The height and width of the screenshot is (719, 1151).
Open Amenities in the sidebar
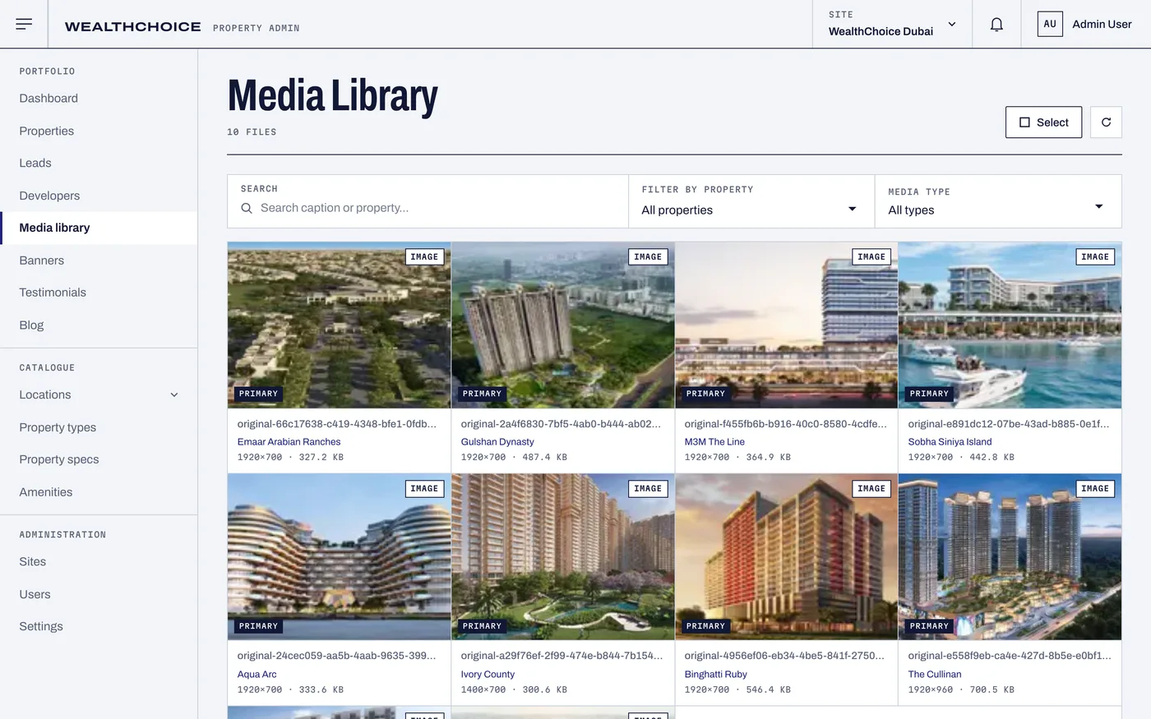tap(99, 492)
